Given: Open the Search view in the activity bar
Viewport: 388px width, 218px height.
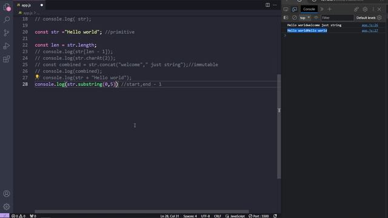Looking at the screenshot, I should [7, 19].
